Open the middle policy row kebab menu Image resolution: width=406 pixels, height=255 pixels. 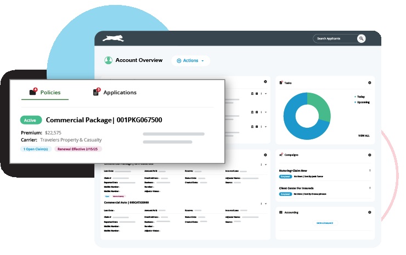[x=261, y=112]
